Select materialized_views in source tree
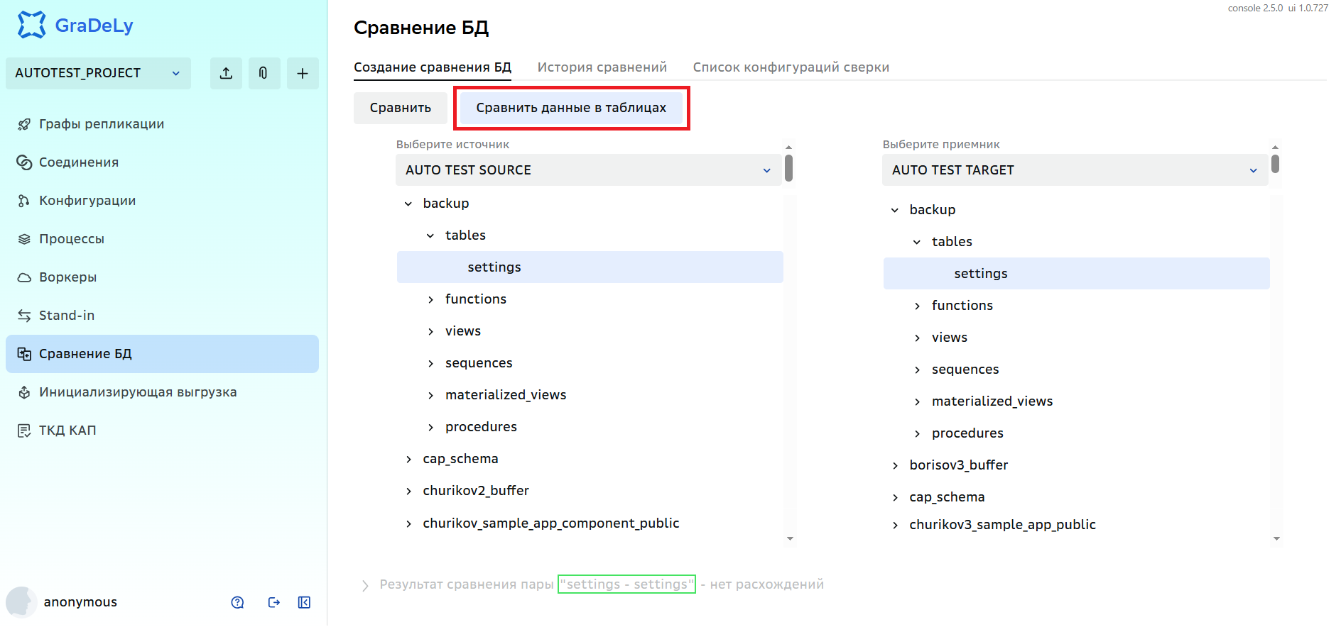Screen dimensions: 1341x627 (506, 395)
